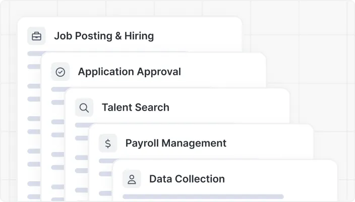Click the first placeholder line below Payroll Management
Screen dimensions: 355x202
coord(105,161)
